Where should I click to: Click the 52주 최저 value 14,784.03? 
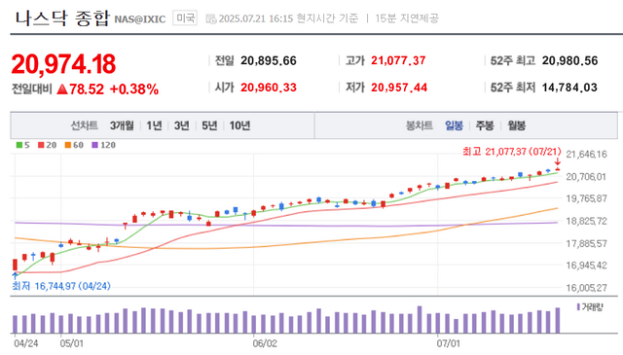click(569, 88)
